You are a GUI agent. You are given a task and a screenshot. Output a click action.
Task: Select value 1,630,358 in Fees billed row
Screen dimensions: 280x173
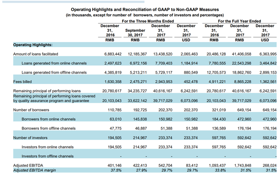pos(113,82)
